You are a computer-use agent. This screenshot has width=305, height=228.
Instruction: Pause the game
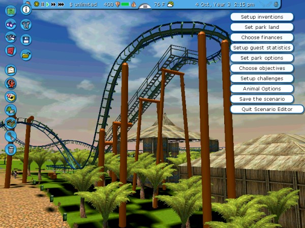coord(43,4)
